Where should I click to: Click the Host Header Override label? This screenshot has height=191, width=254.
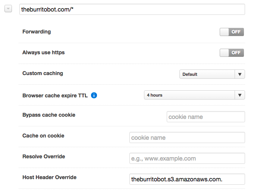pyautogui.click(x=49, y=178)
